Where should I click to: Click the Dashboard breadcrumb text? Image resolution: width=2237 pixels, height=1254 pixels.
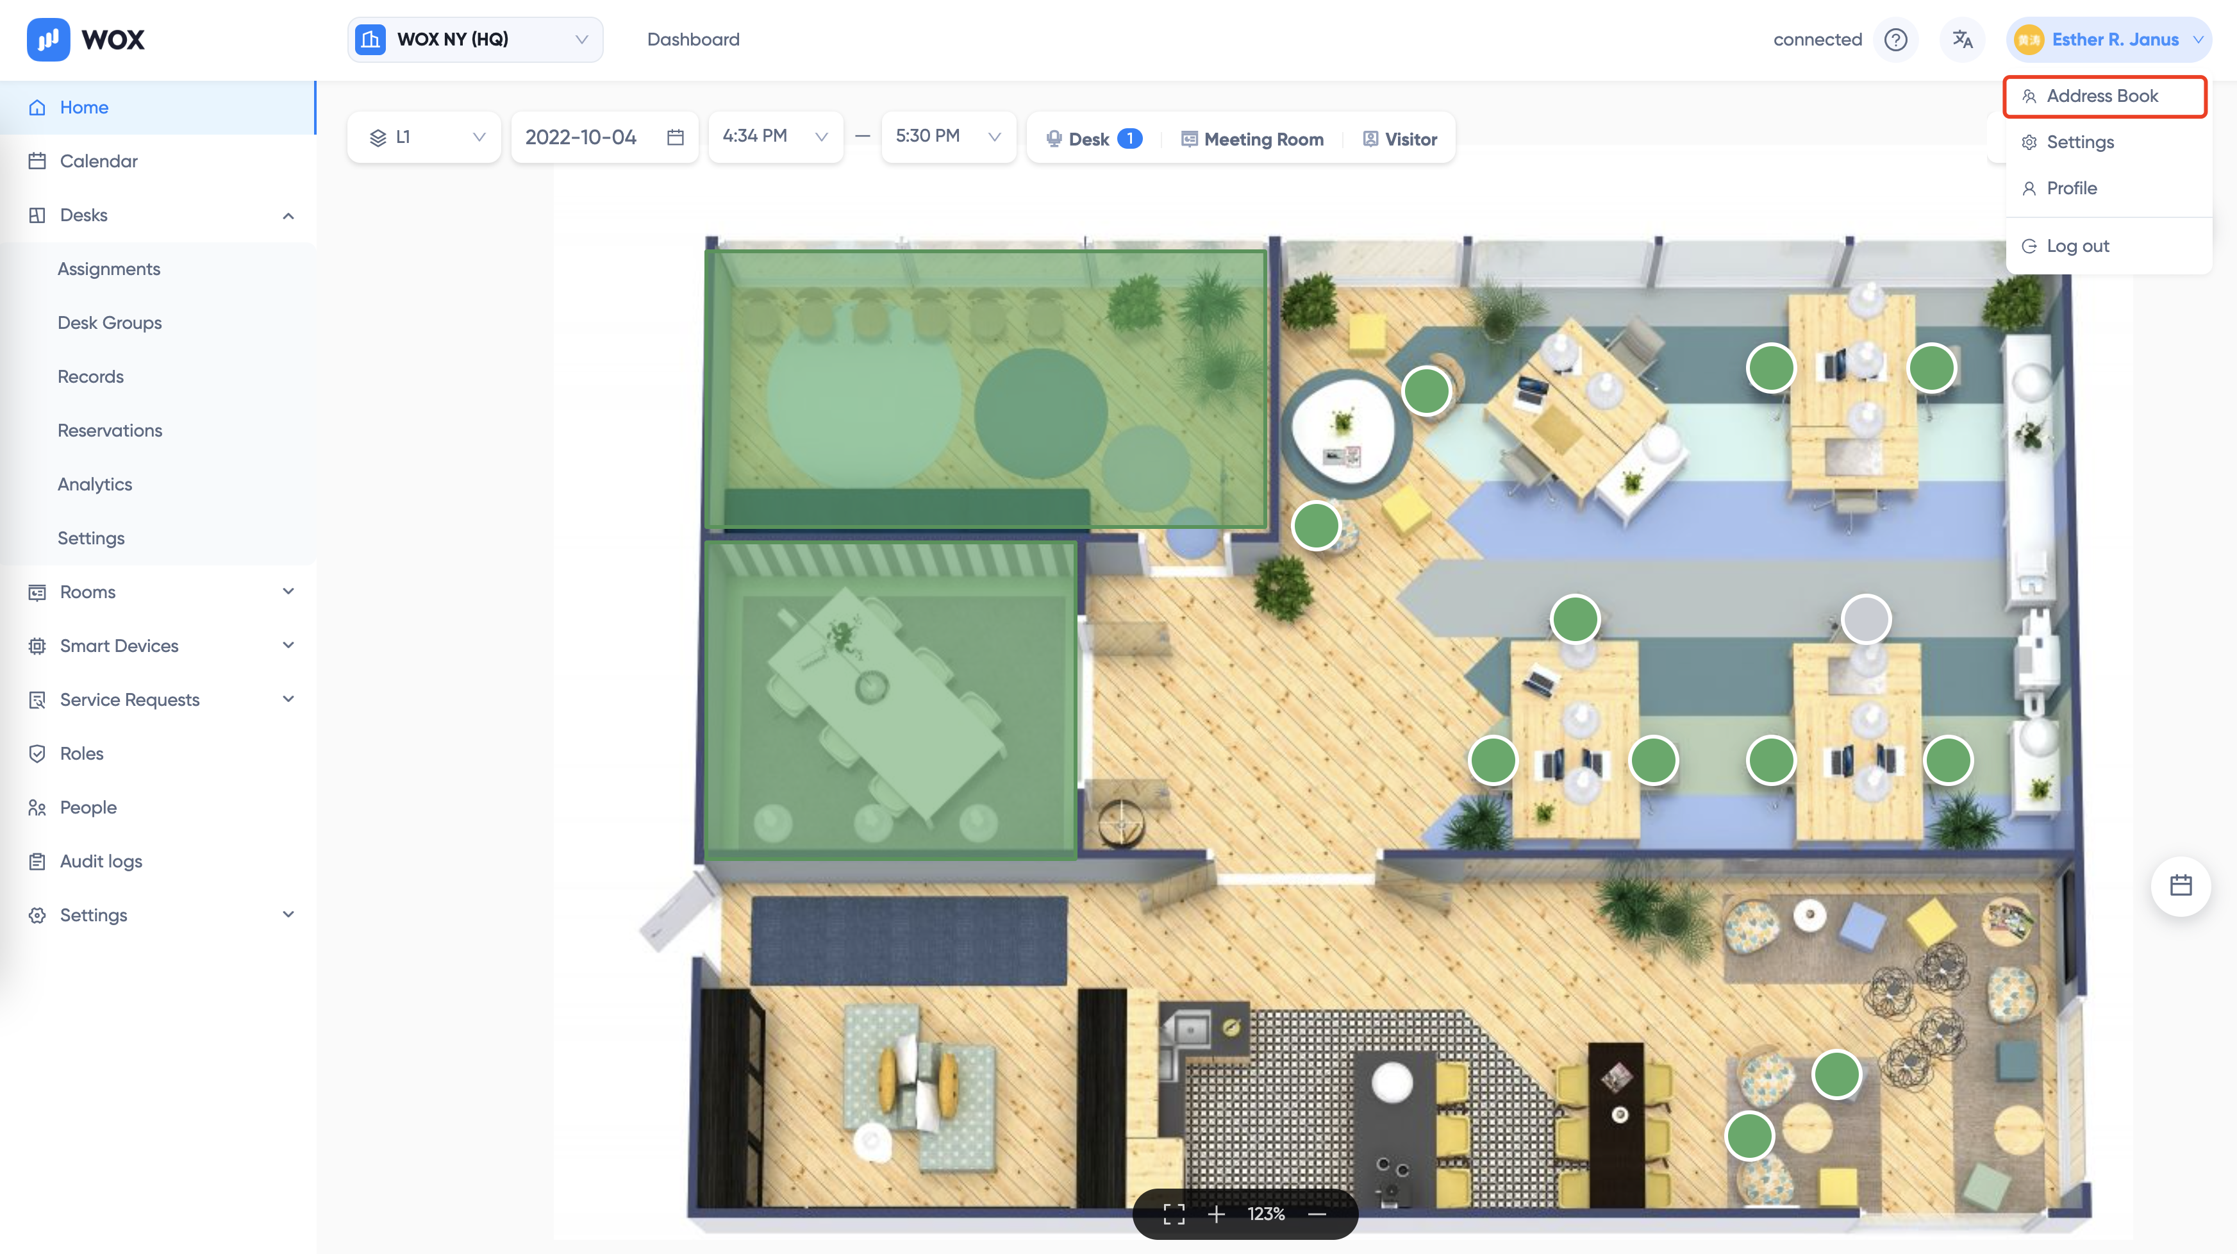coord(693,40)
